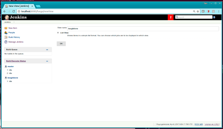Click the Tim profile button in title bar
Viewport: 223px width, 129px height.
206,3
